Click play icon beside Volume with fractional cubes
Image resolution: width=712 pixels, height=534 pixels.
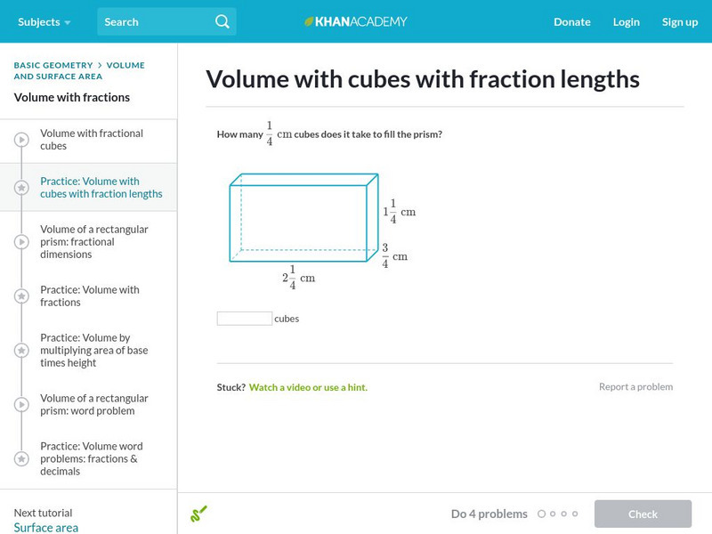[21, 140]
